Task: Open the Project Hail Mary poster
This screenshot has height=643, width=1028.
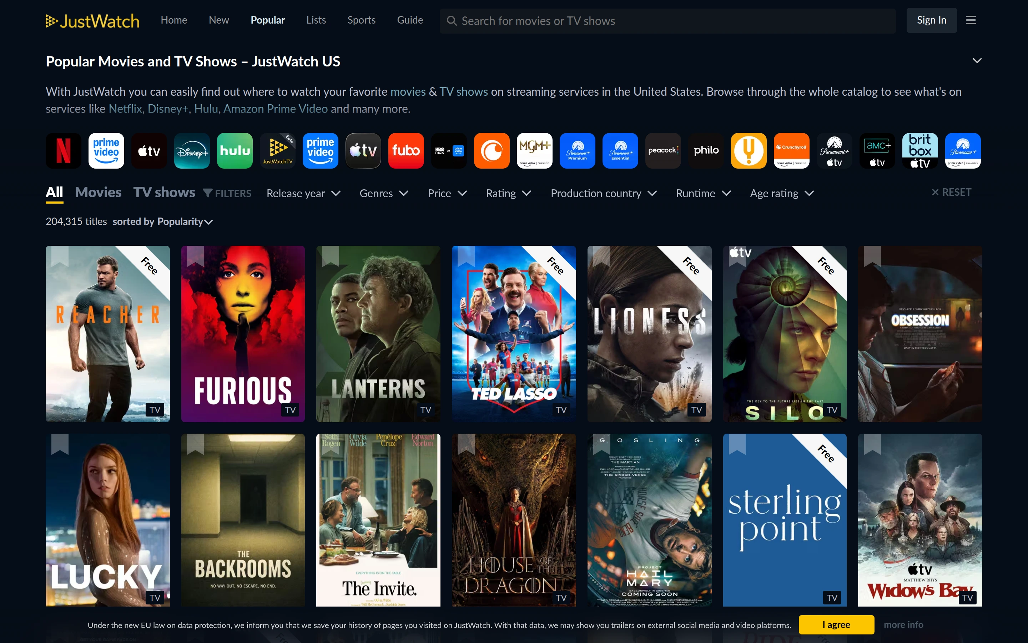Action: coord(649,520)
